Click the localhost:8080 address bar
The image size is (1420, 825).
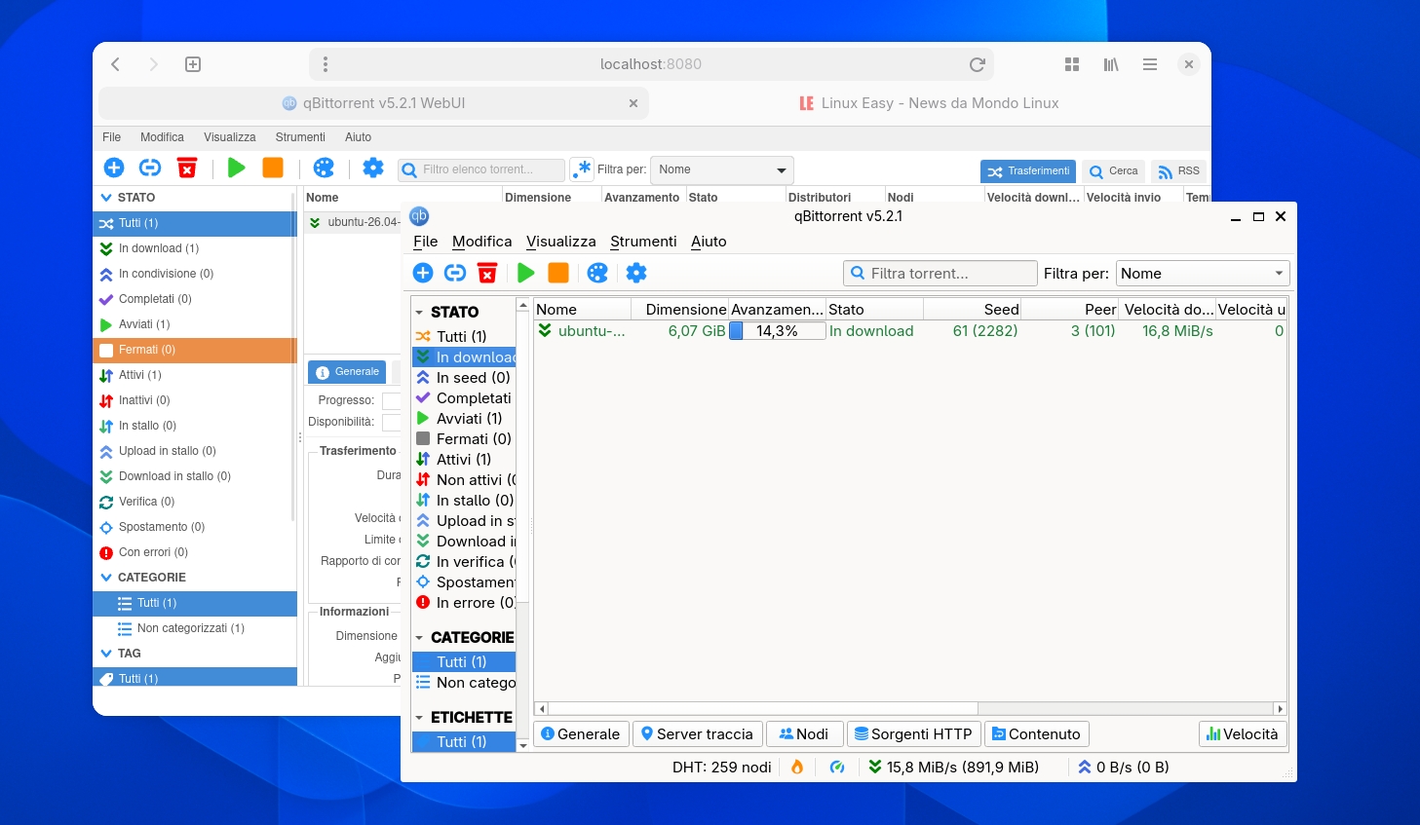pyautogui.click(x=651, y=64)
